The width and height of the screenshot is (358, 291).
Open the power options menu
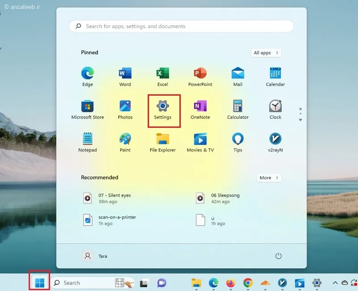point(278,256)
